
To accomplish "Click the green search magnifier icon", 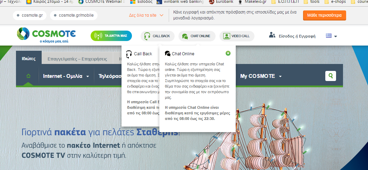I will [331, 76].
